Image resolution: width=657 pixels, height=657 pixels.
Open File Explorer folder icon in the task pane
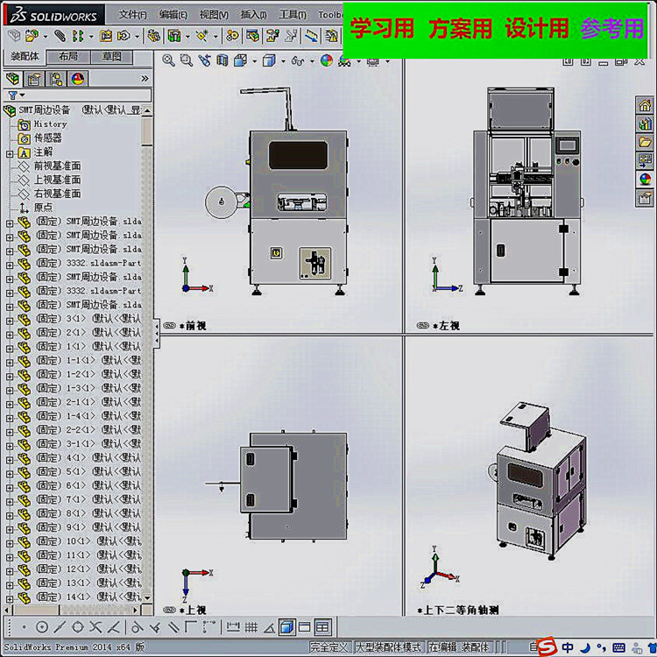[645, 142]
